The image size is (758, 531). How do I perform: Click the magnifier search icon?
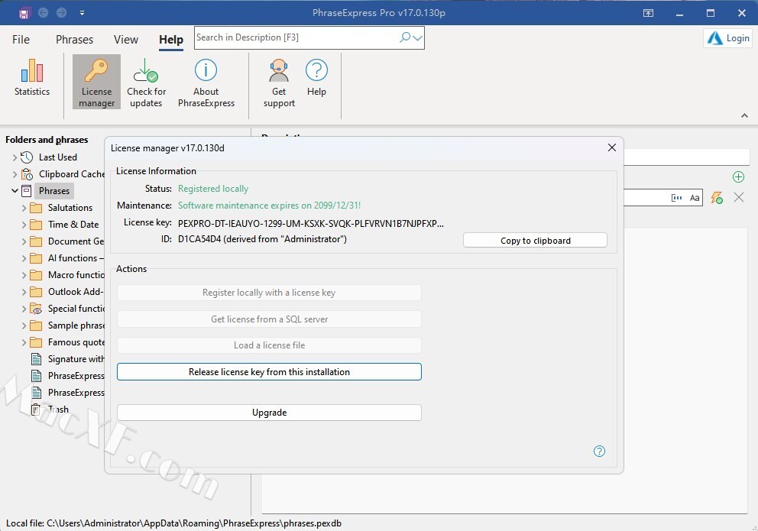(x=405, y=37)
